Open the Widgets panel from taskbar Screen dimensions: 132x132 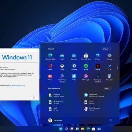point(77,129)
